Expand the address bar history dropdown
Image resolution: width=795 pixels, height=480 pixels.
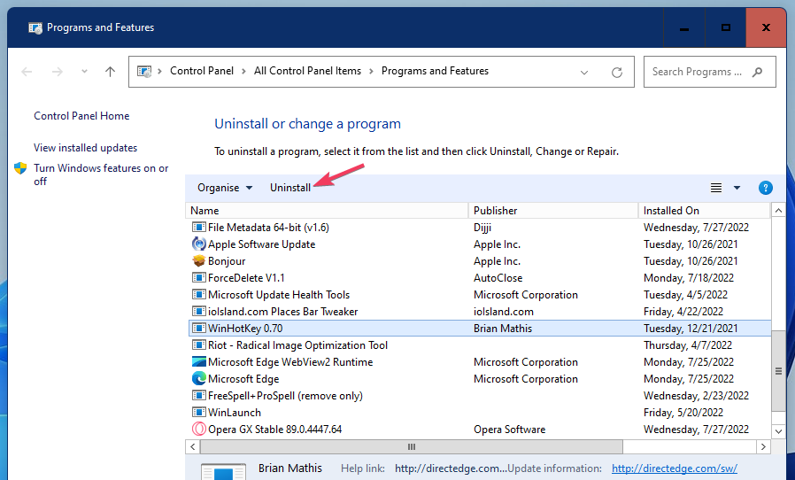(584, 72)
